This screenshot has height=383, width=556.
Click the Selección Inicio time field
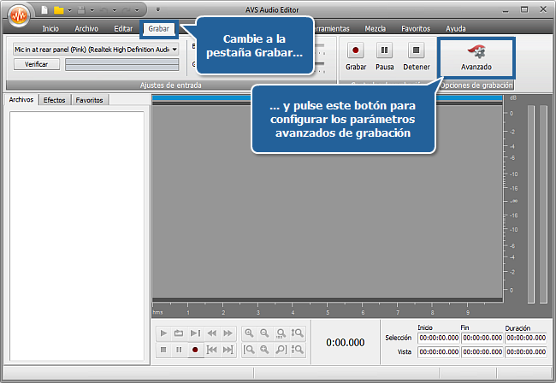click(439, 338)
